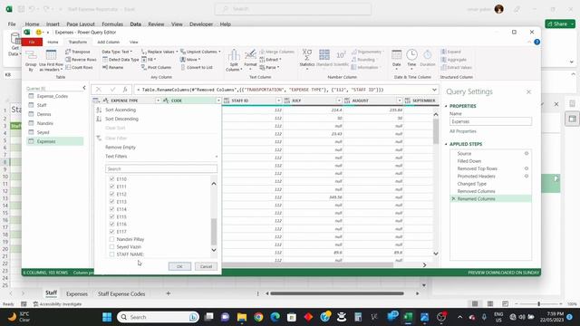Click the fx function icon in formula bar
The width and height of the screenshot is (580, 326).
click(125, 90)
